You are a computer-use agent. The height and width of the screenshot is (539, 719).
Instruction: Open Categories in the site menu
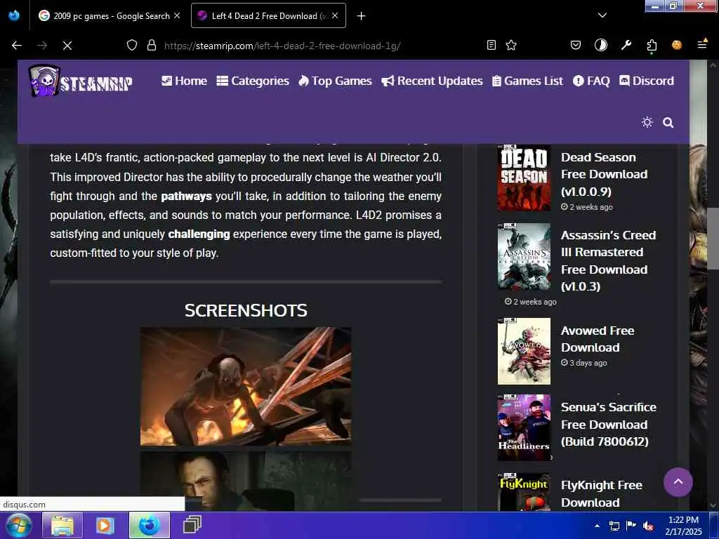[x=253, y=81]
